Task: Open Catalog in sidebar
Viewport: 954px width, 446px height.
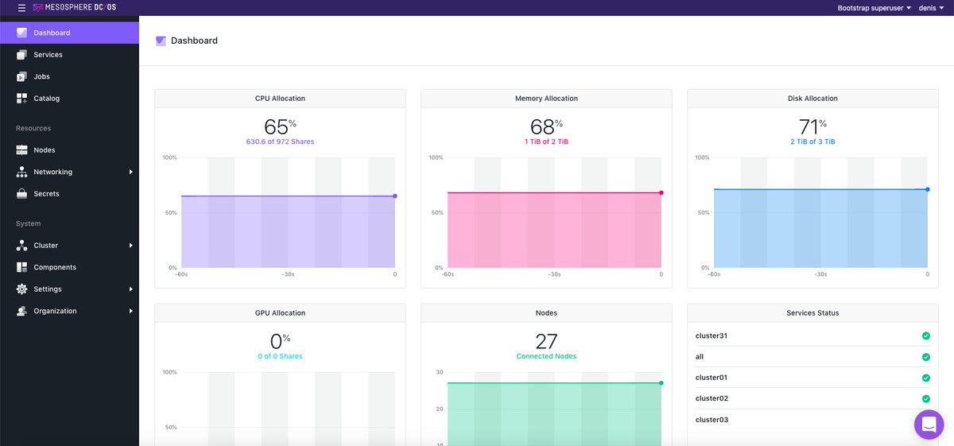Action: pos(69,99)
